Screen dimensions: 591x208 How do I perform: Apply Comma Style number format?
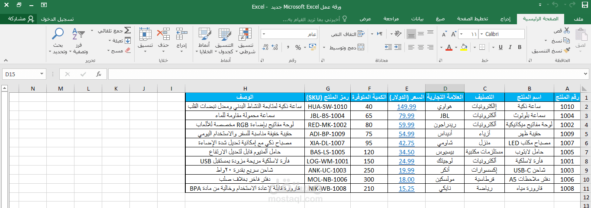coord(288,47)
